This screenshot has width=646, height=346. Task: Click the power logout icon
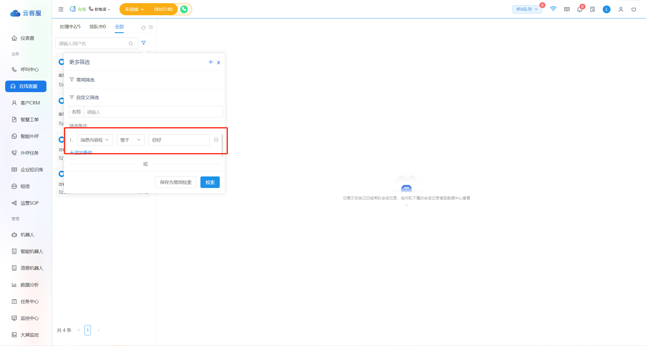coord(634,9)
